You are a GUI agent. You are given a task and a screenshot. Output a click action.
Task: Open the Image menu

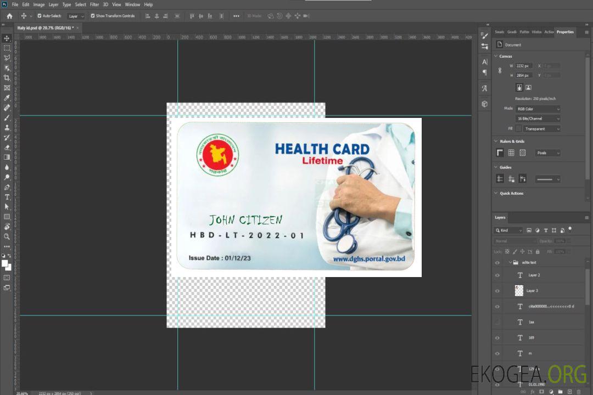pos(38,4)
